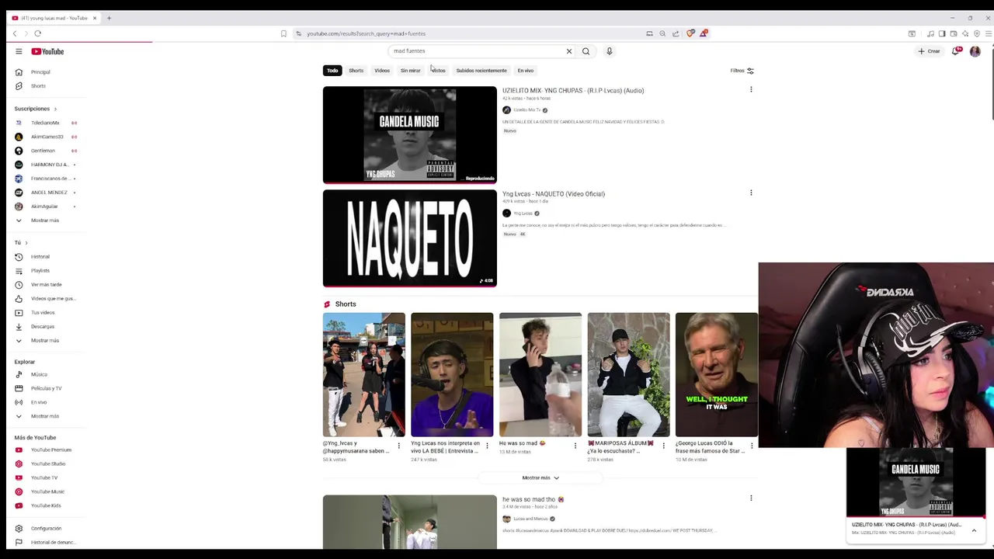994x559 pixels.
Task: Open Playlists in the sidebar
Action: point(40,271)
